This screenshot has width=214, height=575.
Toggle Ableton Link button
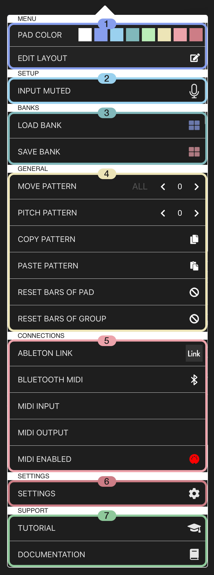point(194,353)
